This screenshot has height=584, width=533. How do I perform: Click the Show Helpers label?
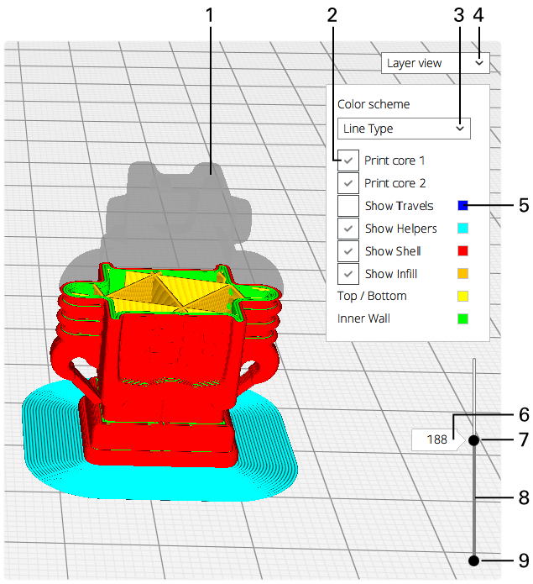(x=401, y=229)
